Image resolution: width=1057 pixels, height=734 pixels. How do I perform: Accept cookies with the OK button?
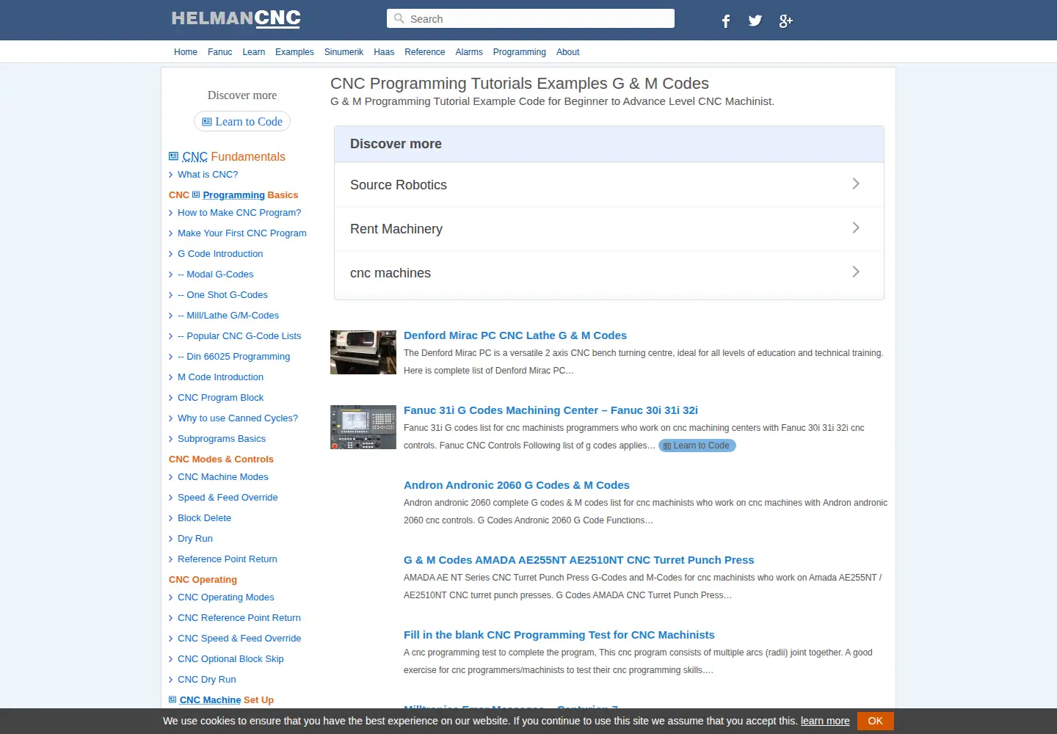coord(875,721)
